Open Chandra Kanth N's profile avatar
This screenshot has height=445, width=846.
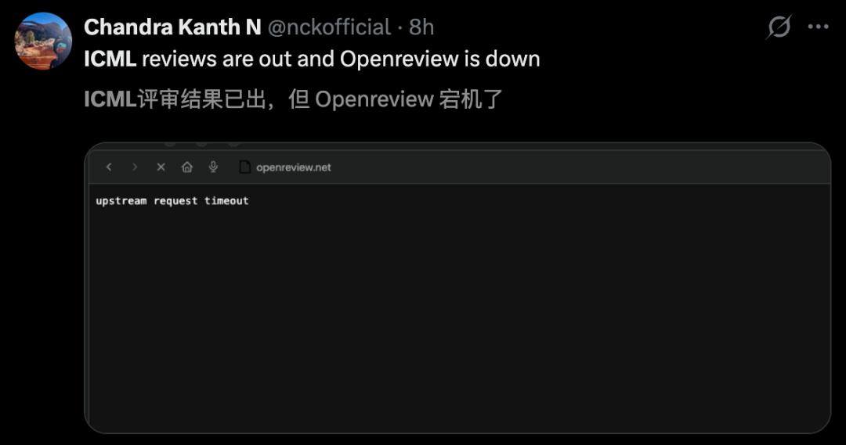43,41
